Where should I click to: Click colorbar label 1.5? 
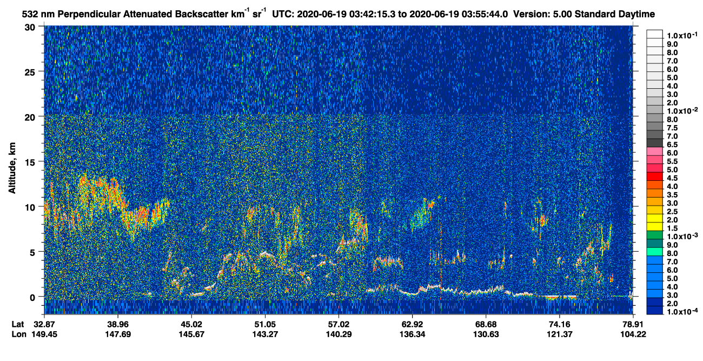[x=672, y=228]
